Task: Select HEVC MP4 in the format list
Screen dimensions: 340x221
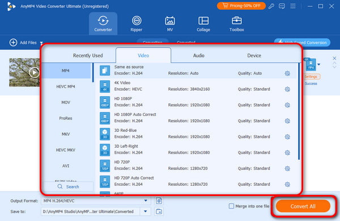Action: pos(66,86)
